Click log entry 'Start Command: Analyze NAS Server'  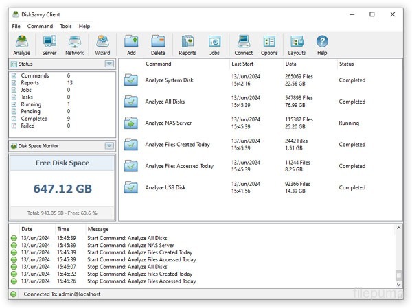(130, 246)
